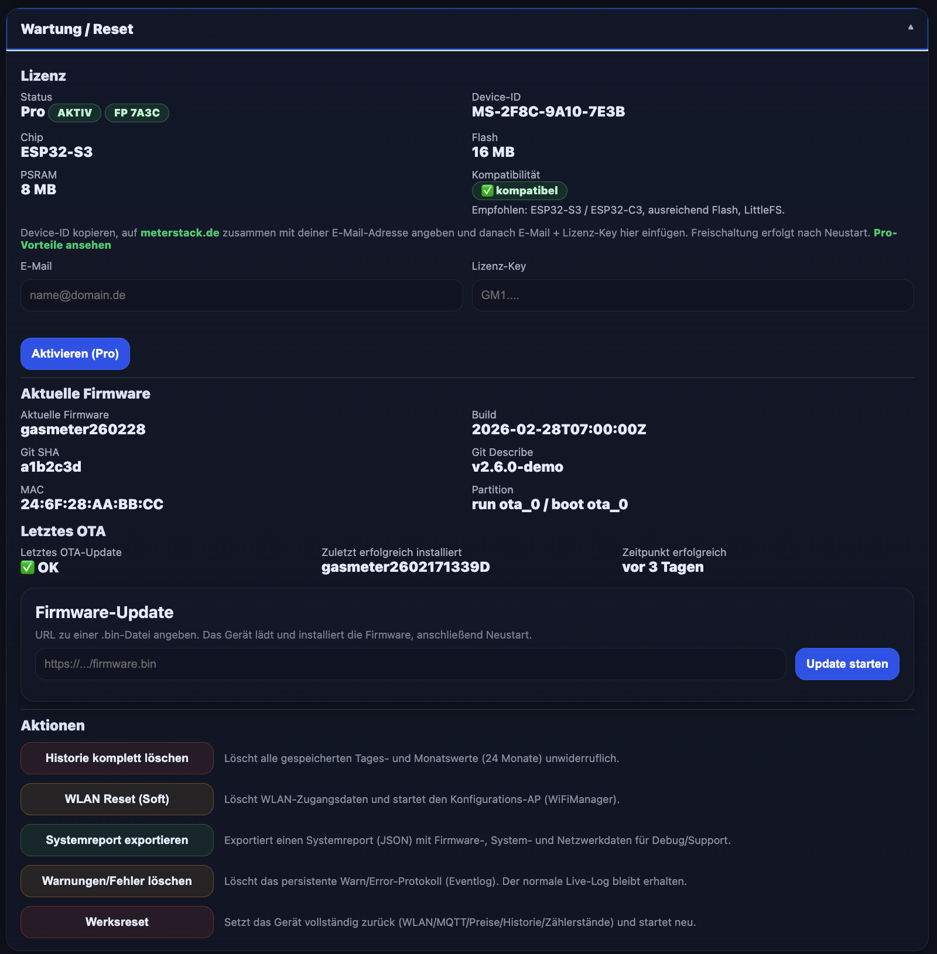Click the FP 7A3C fingerprint badge
This screenshot has width=937, height=954.
tap(136, 112)
